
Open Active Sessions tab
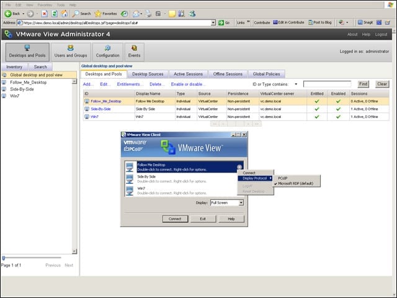point(188,74)
